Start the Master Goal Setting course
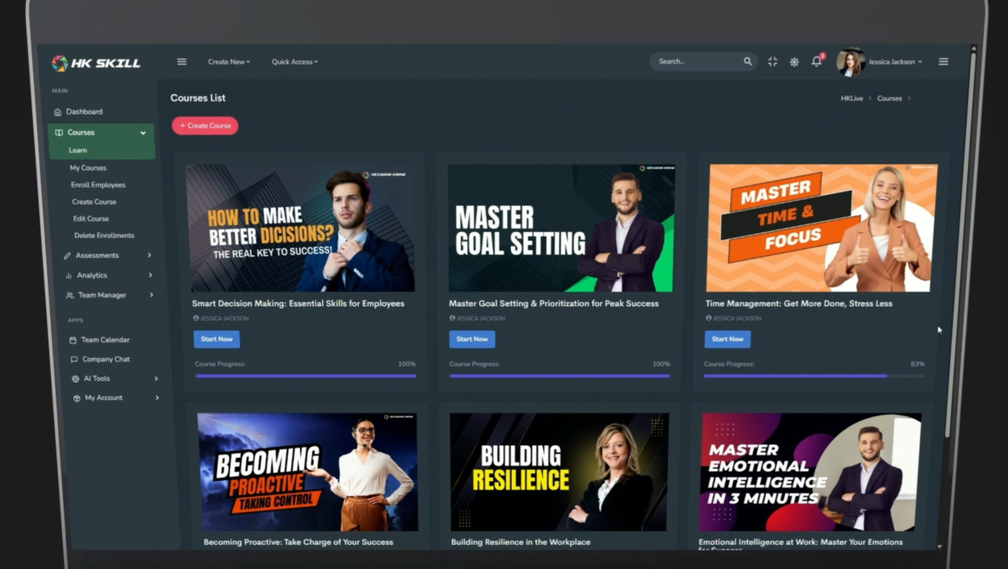The image size is (1008, 569). (471, 339)
